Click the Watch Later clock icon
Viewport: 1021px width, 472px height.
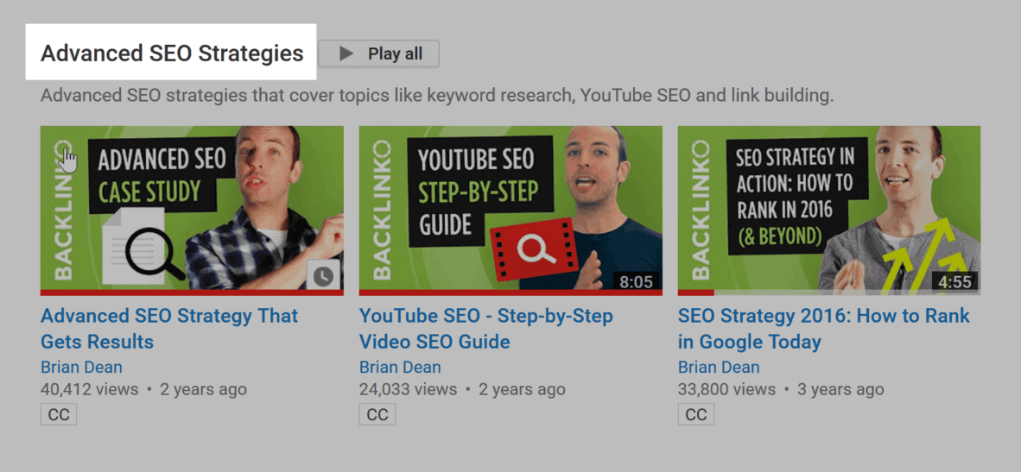pos(322,276)
